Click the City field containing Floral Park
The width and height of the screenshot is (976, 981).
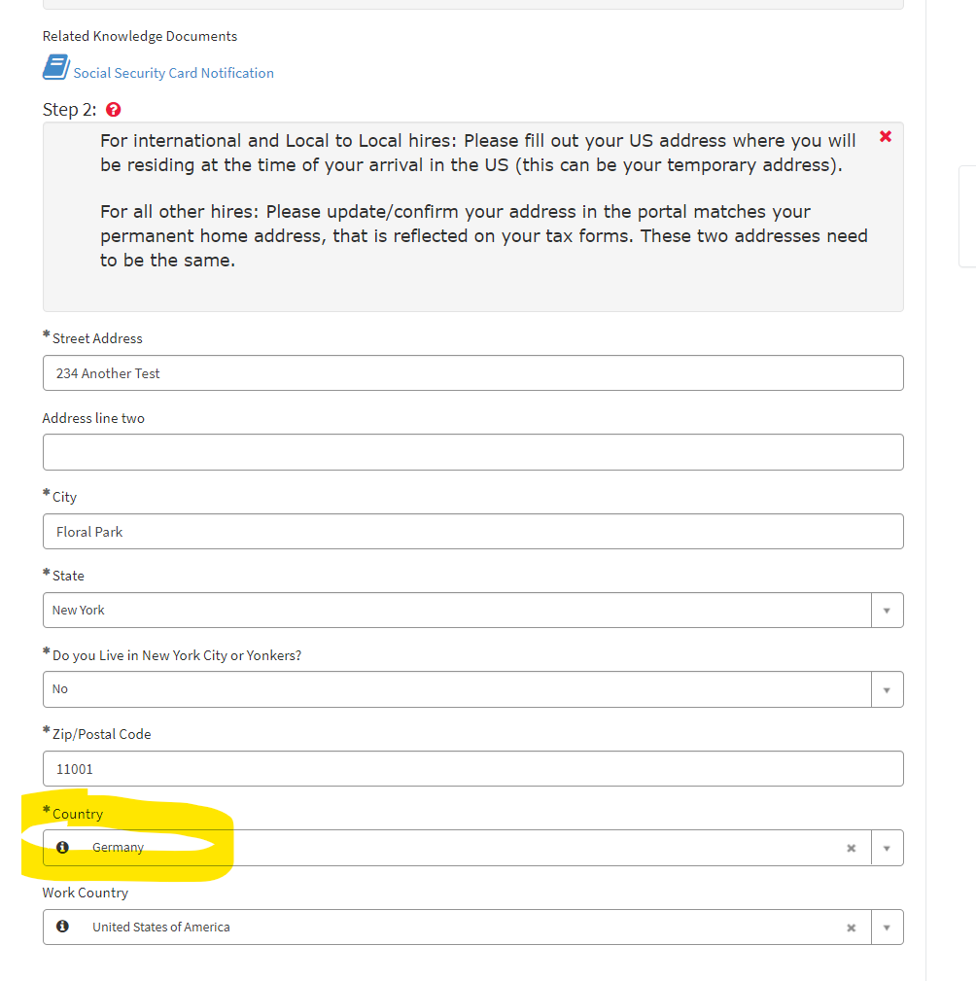(x=472, y=532)
